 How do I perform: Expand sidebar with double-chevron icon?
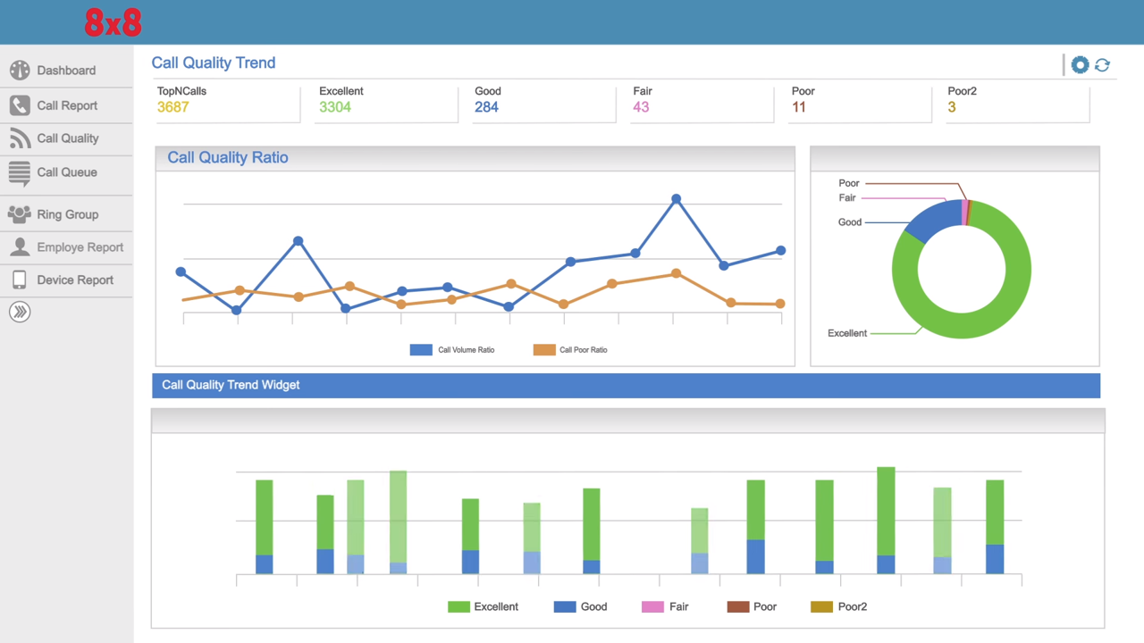(x=20, y=312)
